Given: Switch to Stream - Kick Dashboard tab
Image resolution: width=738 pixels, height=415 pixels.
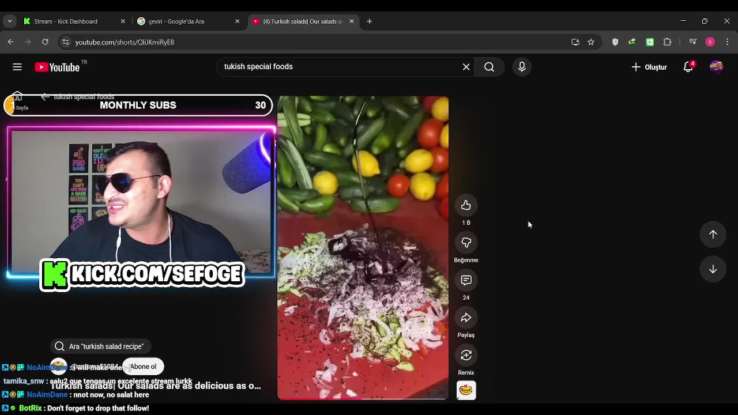Looking at the screenshot, I should (74, 21).
